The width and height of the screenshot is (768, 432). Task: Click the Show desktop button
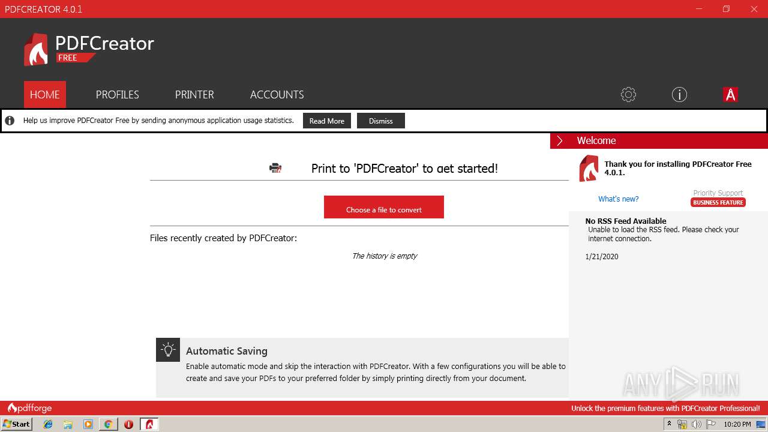(x=761, y=424)
